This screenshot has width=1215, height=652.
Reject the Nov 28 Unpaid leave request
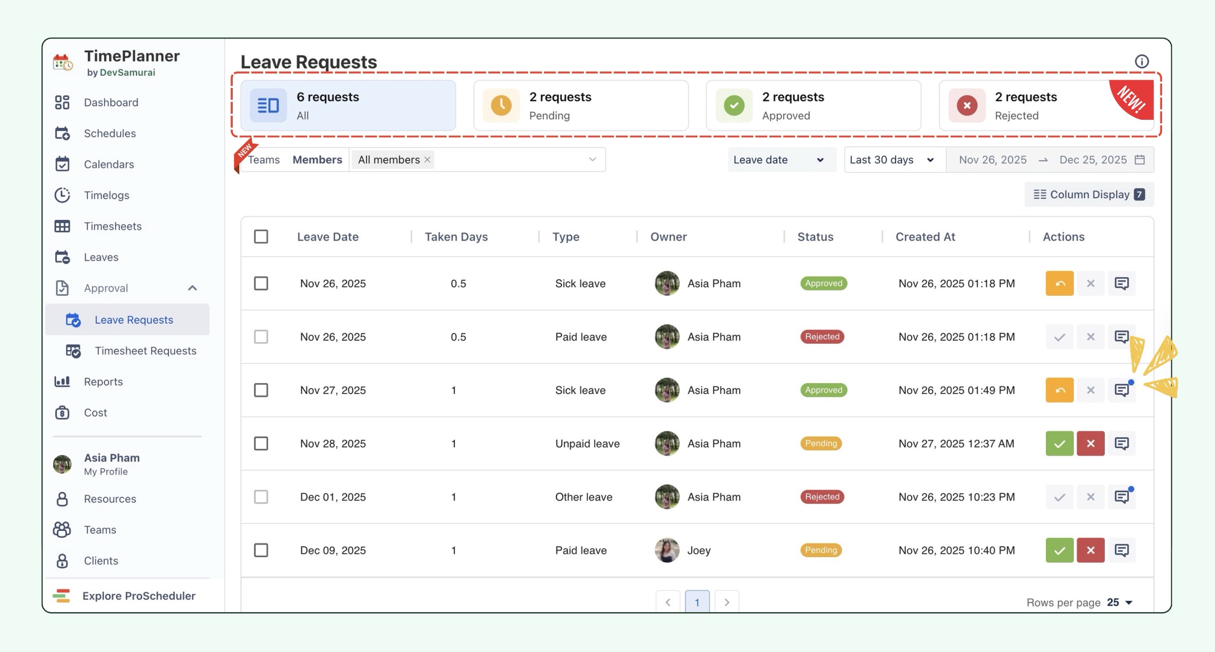1090,443
